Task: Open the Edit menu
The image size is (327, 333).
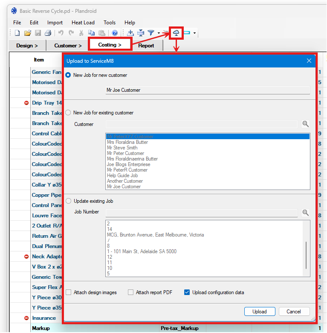Action: pos(34,23)
